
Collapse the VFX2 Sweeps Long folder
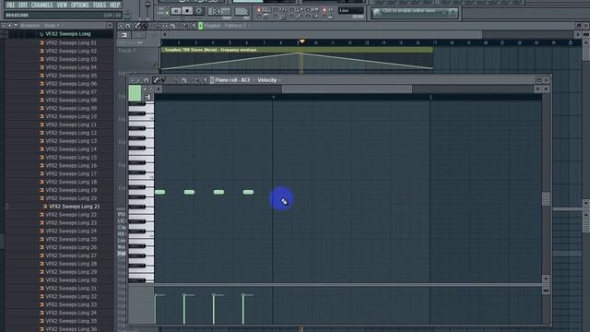pos(67,34)
